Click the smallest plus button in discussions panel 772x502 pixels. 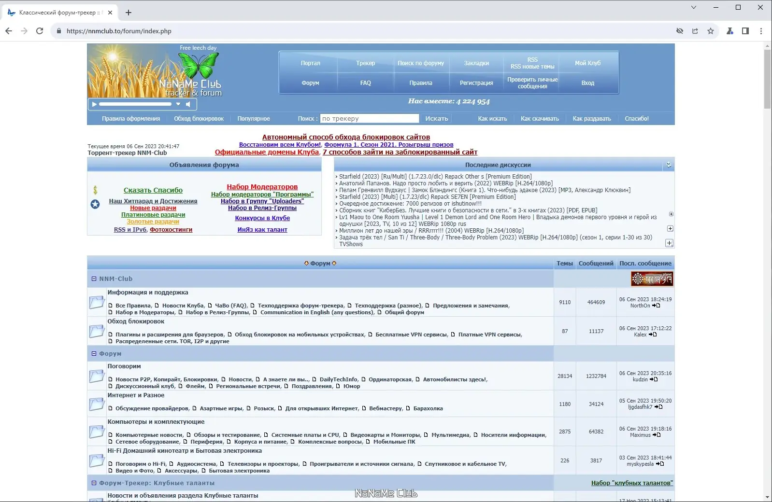coord(671,214)
